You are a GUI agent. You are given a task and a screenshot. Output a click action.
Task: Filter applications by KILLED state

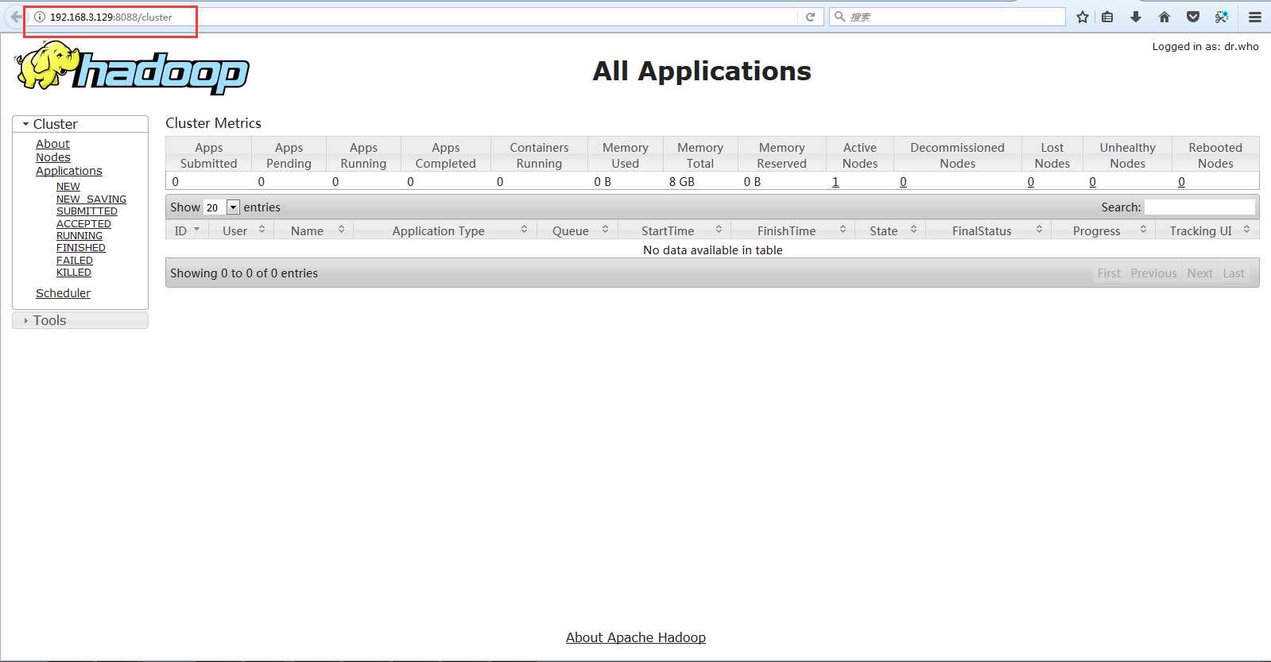click(x=74, y=273)
